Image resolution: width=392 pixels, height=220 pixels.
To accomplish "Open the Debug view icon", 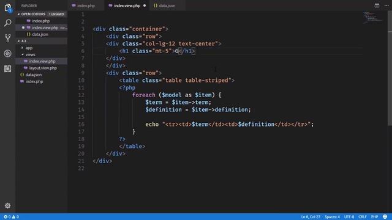I will (8, 53).
